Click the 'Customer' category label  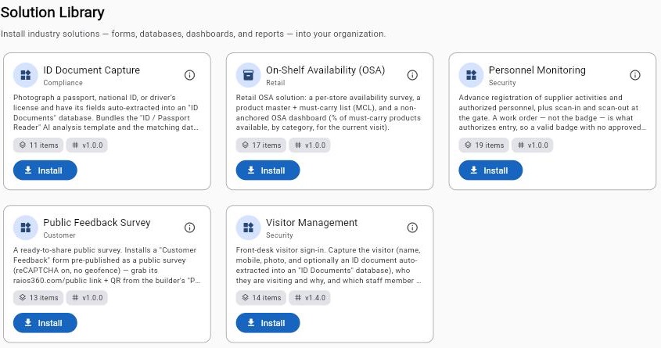[59, 235]
